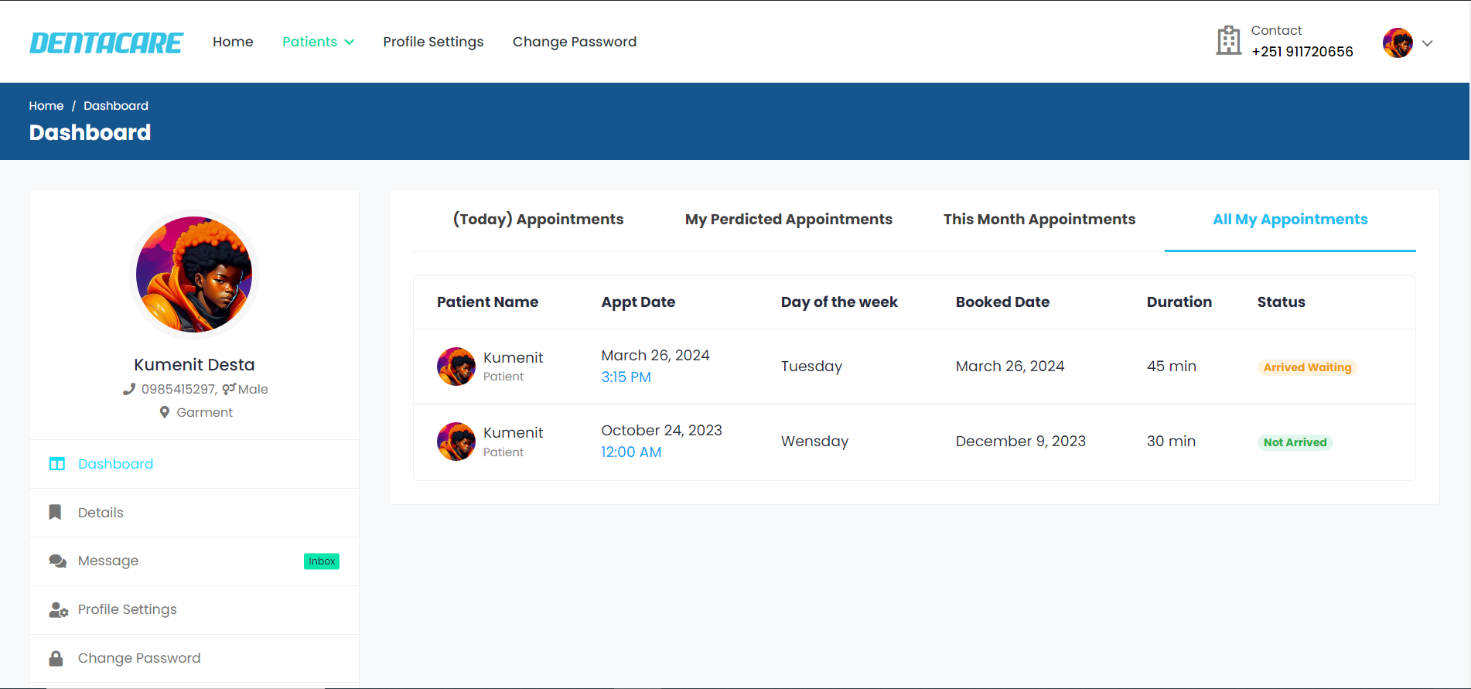Viewport: 1471px width, 689px height.
Task: Click the Change Password lock icon
Action: point(56,659)
